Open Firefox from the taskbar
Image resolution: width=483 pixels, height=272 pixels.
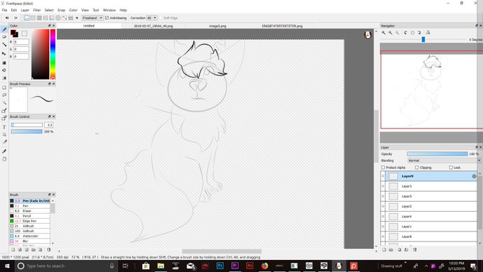tap(265, 266)
